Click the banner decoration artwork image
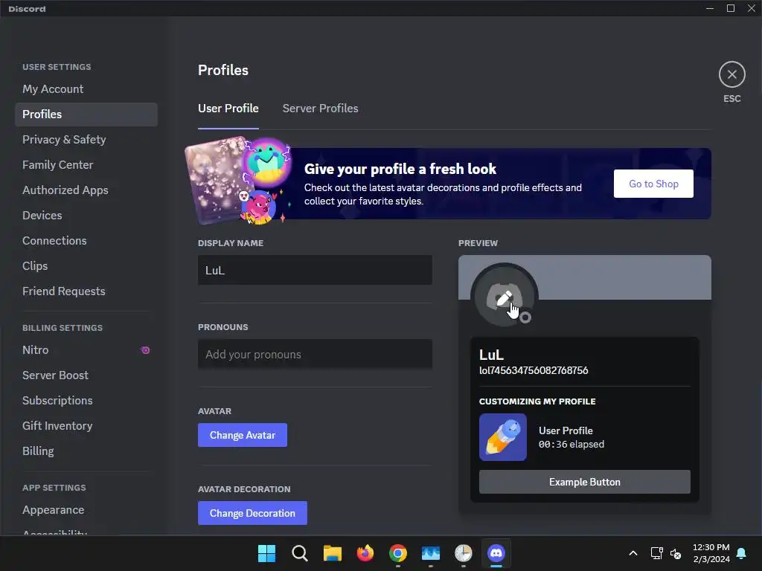762x571 pixels. pyautogui.click(x=239, y=181)
